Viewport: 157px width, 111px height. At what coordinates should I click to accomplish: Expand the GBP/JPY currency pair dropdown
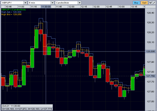click(x=25, y=3)
